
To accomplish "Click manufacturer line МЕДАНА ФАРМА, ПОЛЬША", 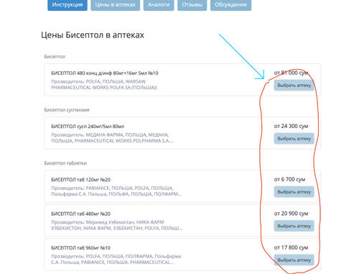I will point(112,137).
